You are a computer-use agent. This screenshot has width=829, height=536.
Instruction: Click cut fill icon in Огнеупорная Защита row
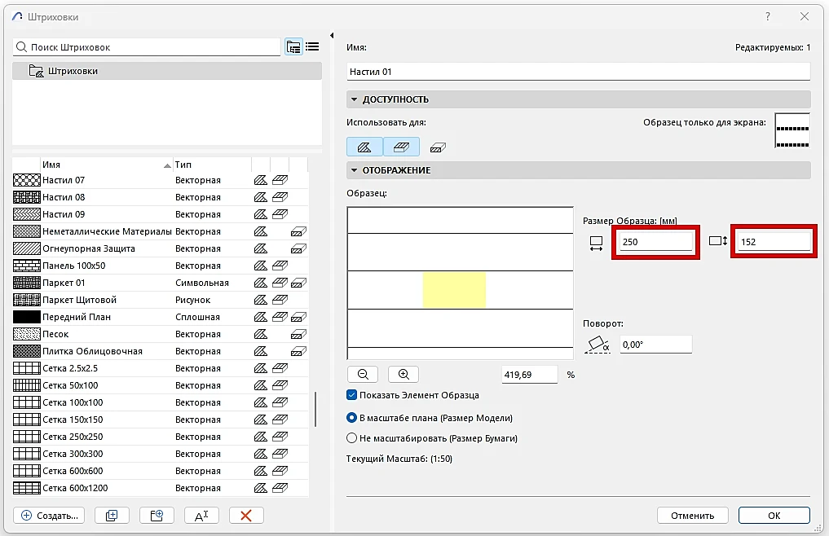298,248
